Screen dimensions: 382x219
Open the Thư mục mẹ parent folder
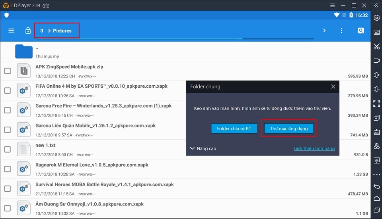tap(24, 52)
